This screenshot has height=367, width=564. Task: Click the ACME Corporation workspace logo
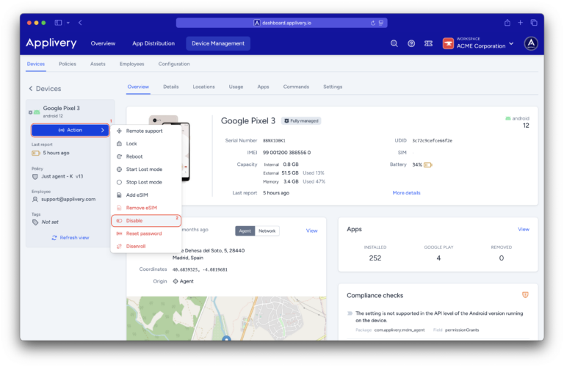(448, 43)
